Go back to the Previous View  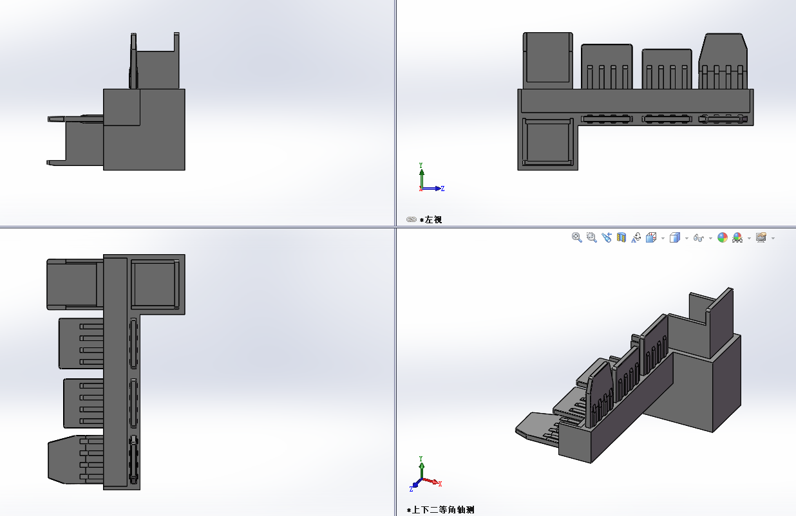[606, 237]
